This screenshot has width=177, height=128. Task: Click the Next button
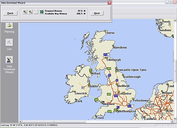coord(97,13)
